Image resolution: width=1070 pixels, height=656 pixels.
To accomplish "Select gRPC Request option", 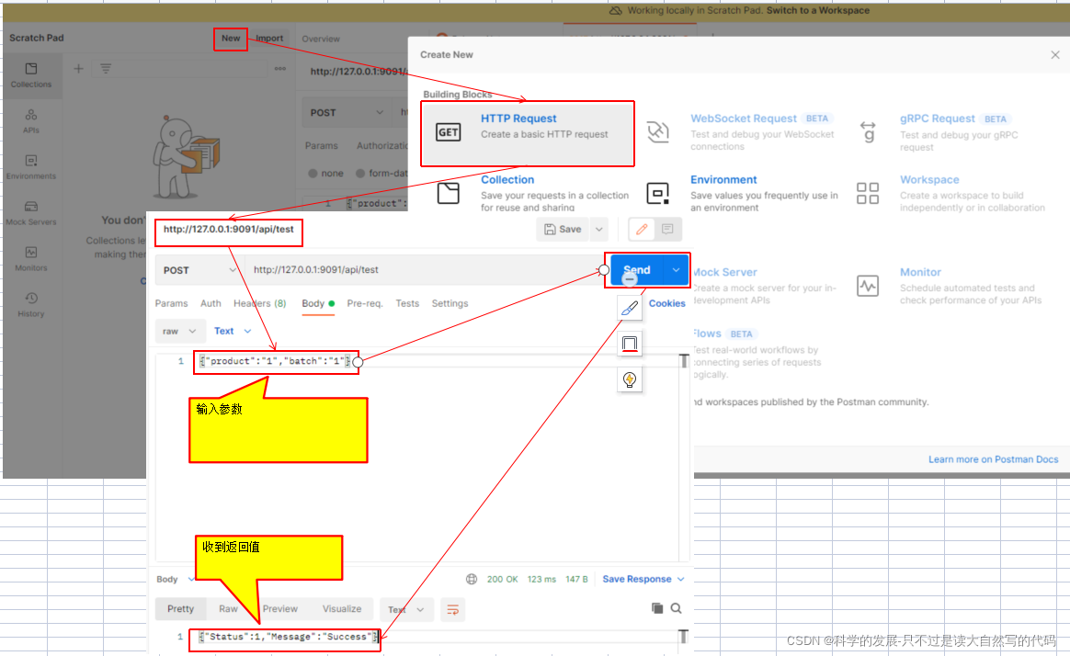I will pos(937,118).
